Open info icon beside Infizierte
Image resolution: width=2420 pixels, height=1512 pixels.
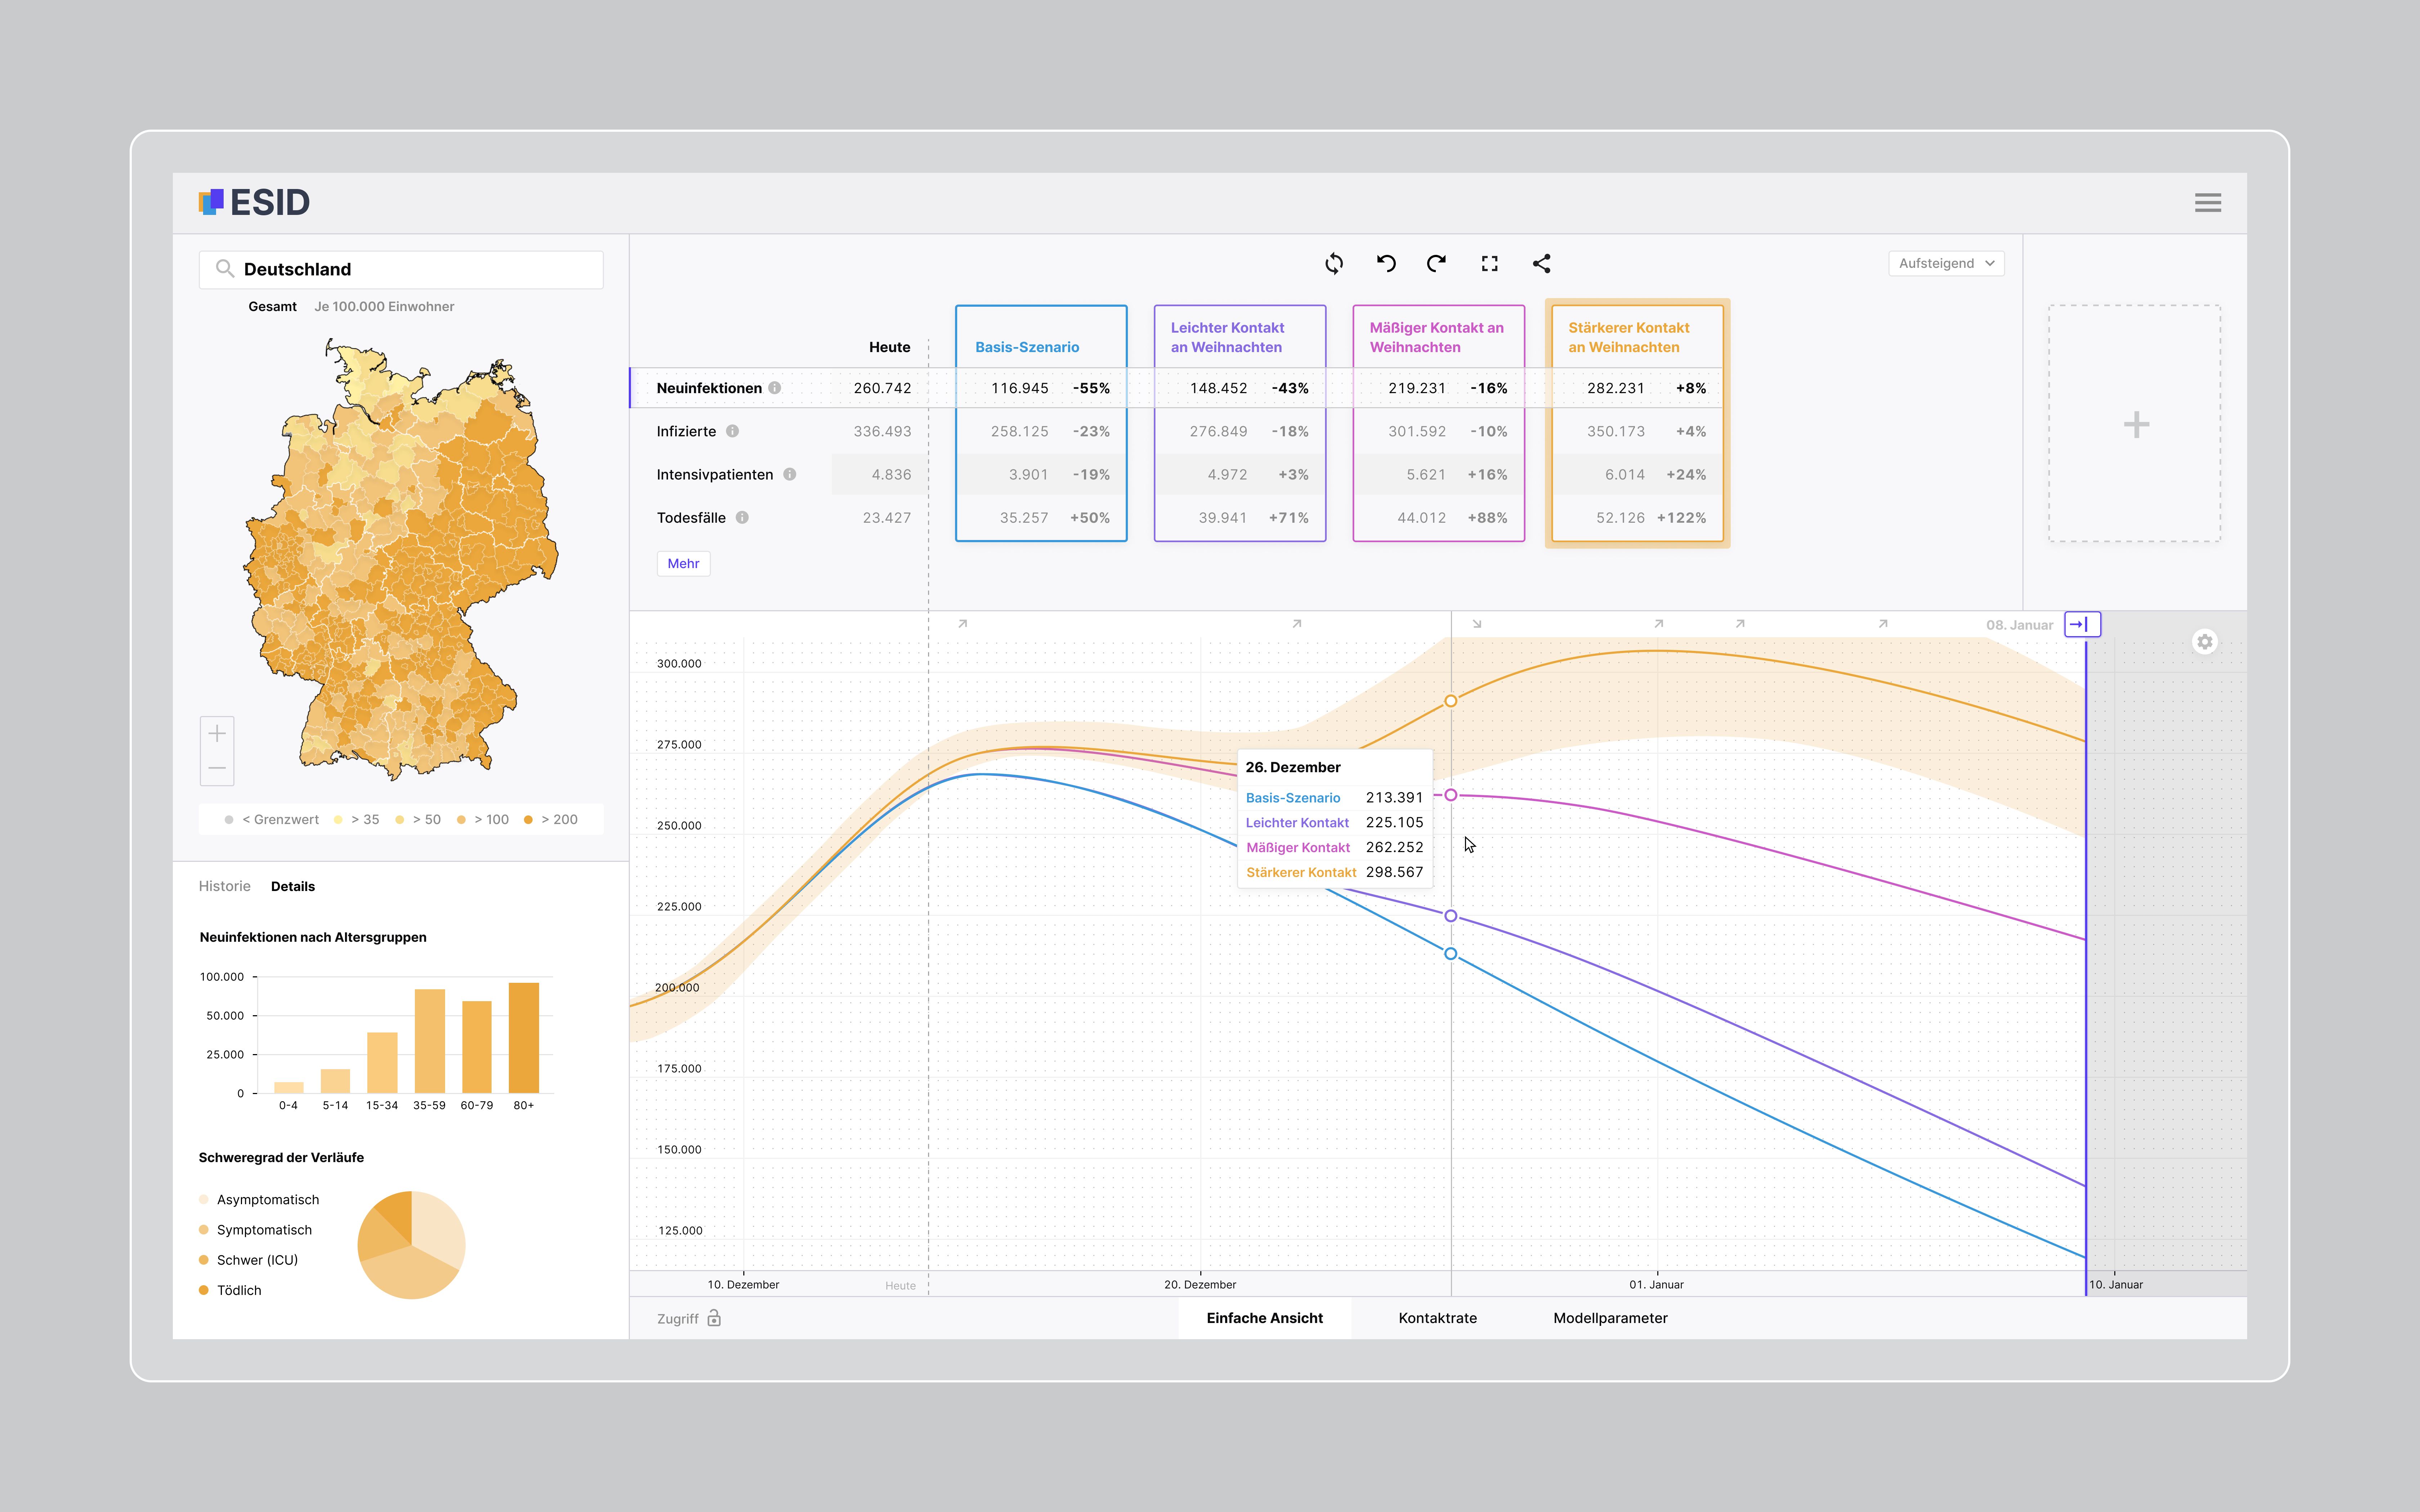point(732,431)
